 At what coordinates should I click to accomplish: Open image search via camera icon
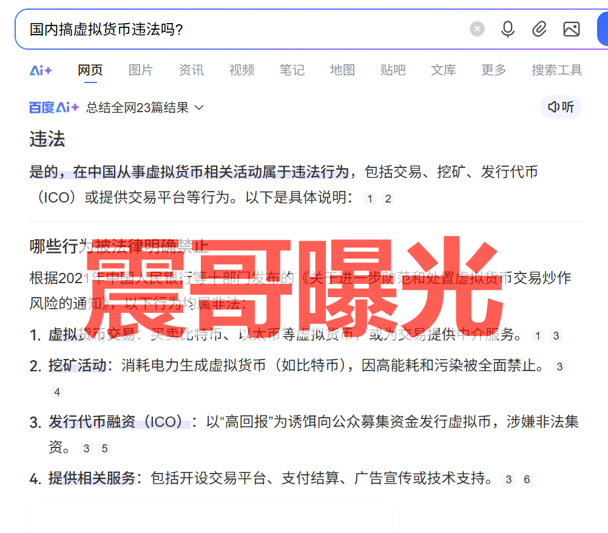571,28
